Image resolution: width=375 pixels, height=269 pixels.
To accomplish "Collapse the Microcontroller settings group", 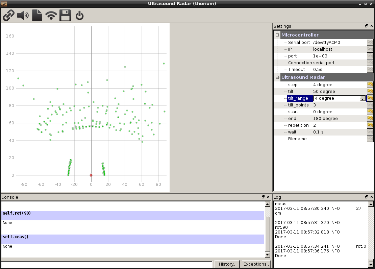I will click(x=277, y=35).
